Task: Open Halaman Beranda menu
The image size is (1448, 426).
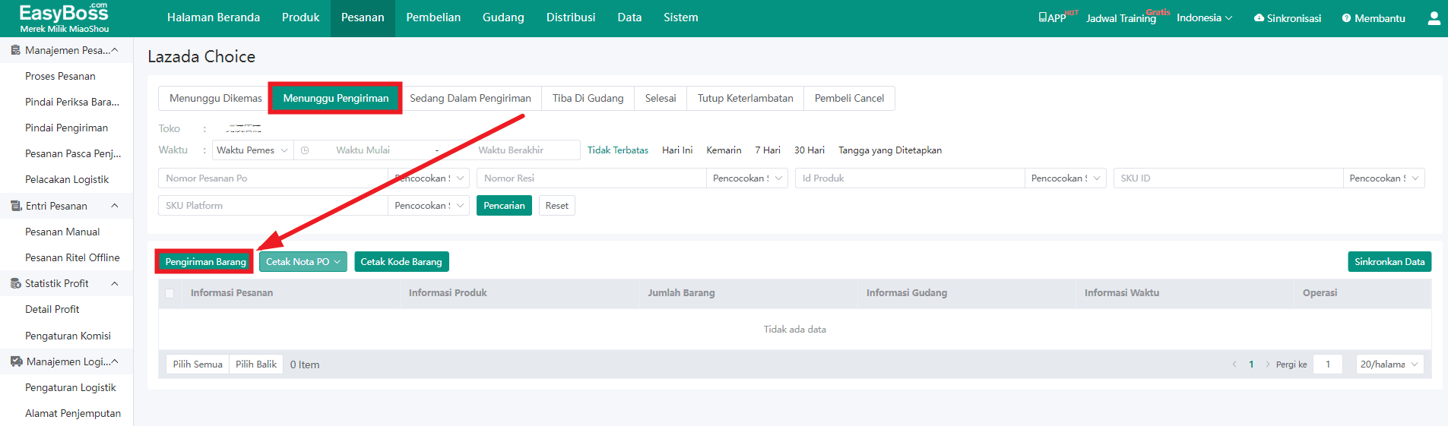Action: point(214,17)
